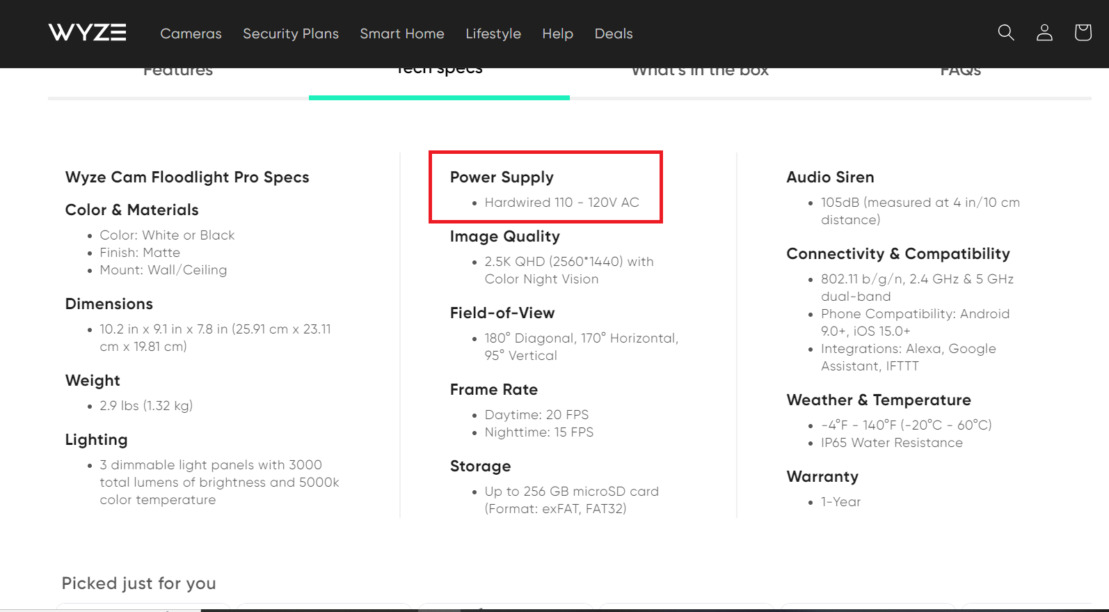The height and width of the screenshot is (612, 1109).
Task: Click the 'Field-of-View' heading
Action: [x=502, y=313]
